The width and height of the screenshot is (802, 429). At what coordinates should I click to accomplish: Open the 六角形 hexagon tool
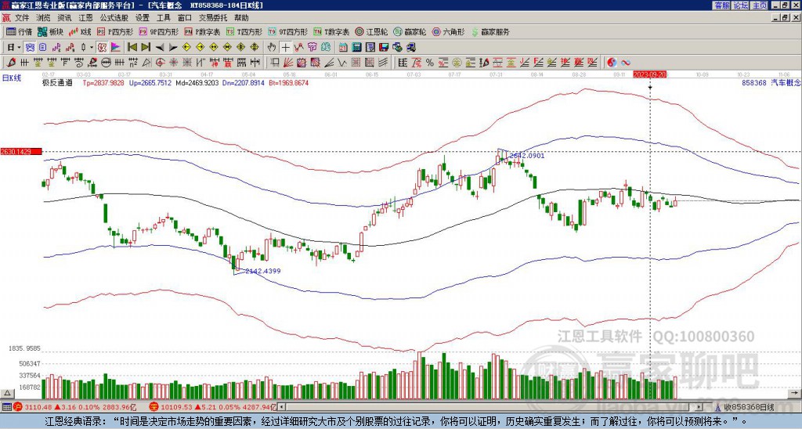pos(449,31)
